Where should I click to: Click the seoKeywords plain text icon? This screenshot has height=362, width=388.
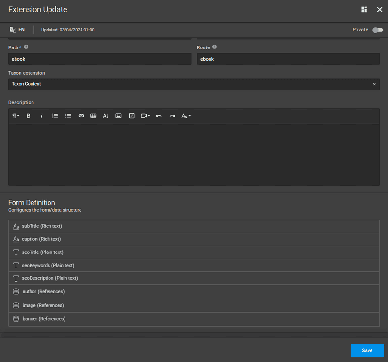click(x=16, y=266)
